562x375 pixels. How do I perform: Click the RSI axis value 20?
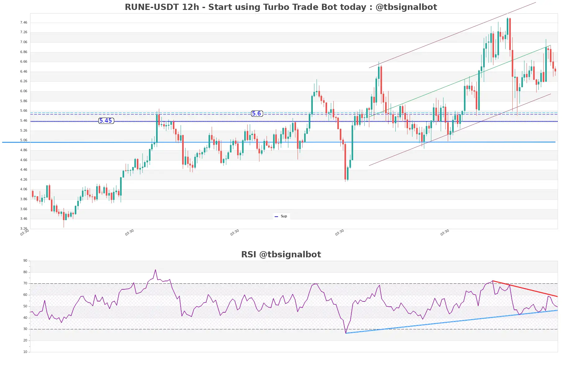pyautogui.click(x=25, y=340)
